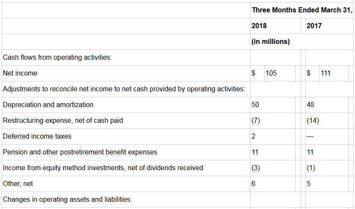Click the 2018 equity method value (3)
The image size is (355, 209).
[x=256, y=168]
